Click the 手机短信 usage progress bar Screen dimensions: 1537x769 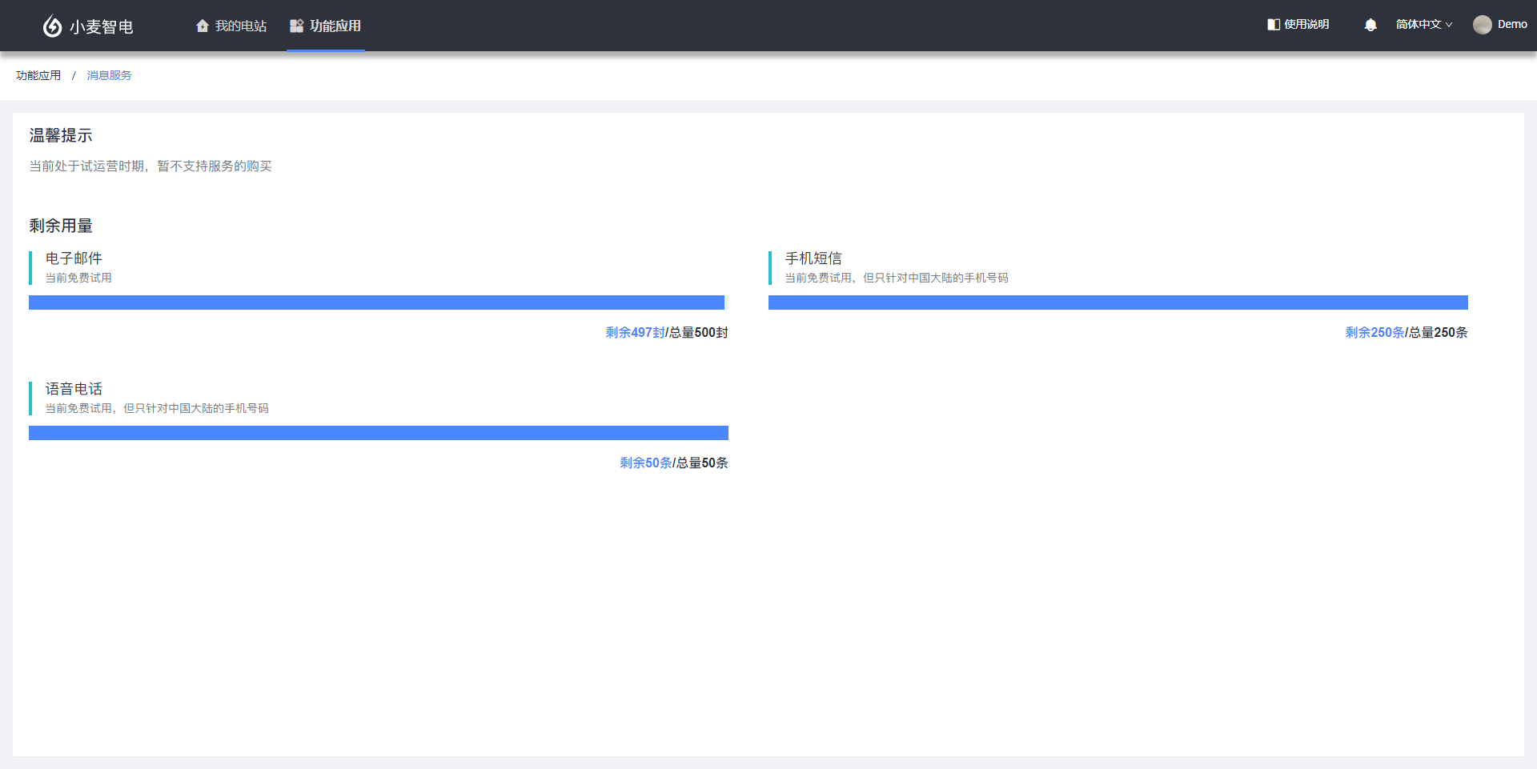(1118, 302)
